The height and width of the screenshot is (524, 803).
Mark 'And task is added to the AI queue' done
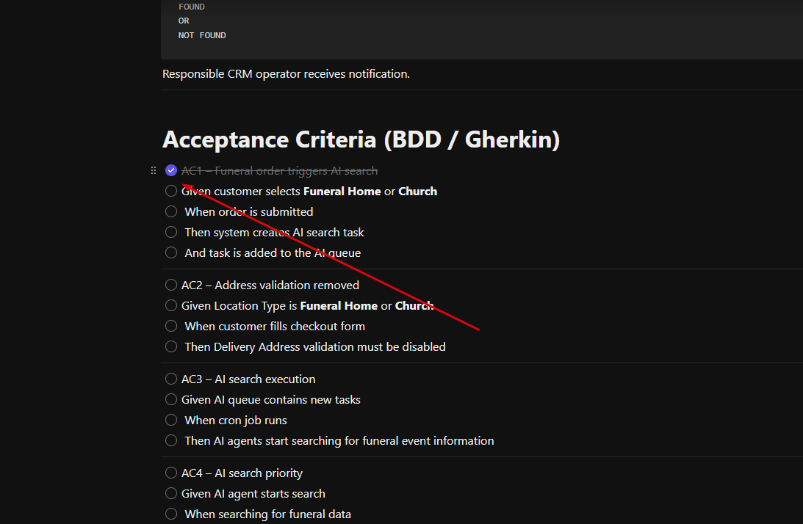pos(171,252)
